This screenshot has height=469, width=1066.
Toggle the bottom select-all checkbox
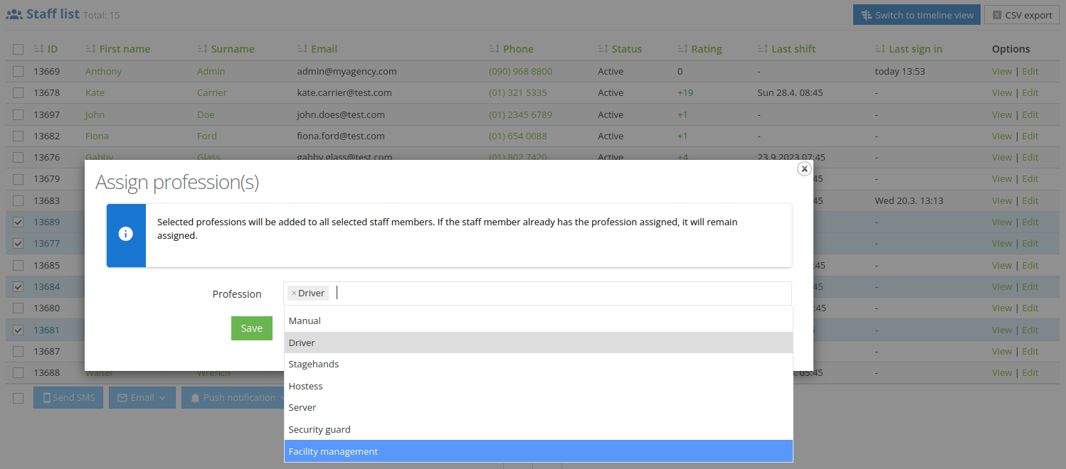(19, 398)
